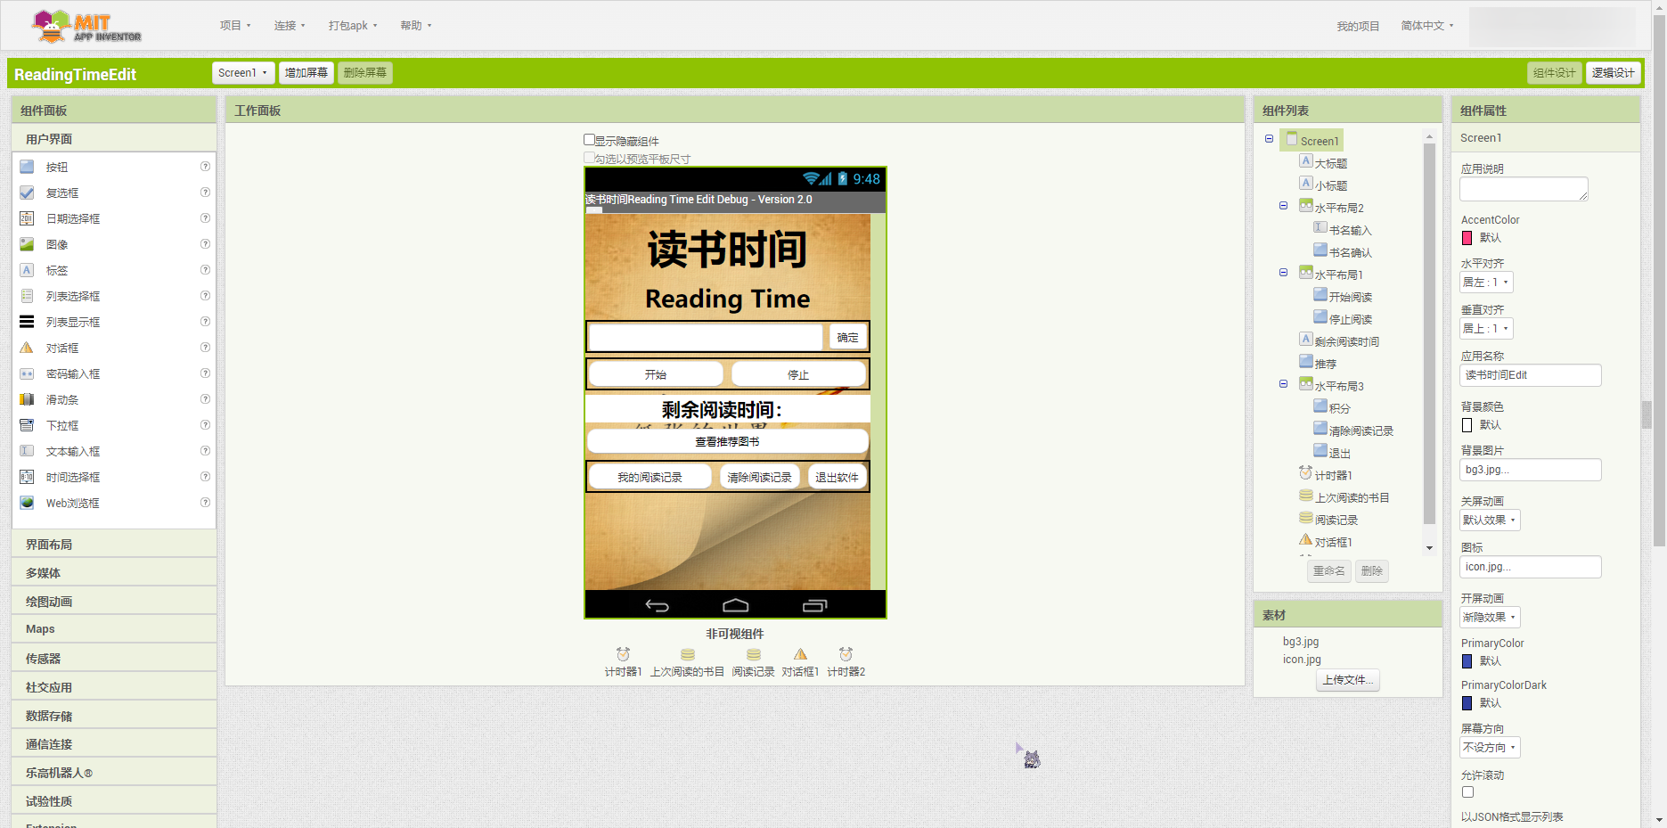1667x828 pixels.
Task: Click the 阅读记录 database icon under preview
Action: click(x=753, y=655)
